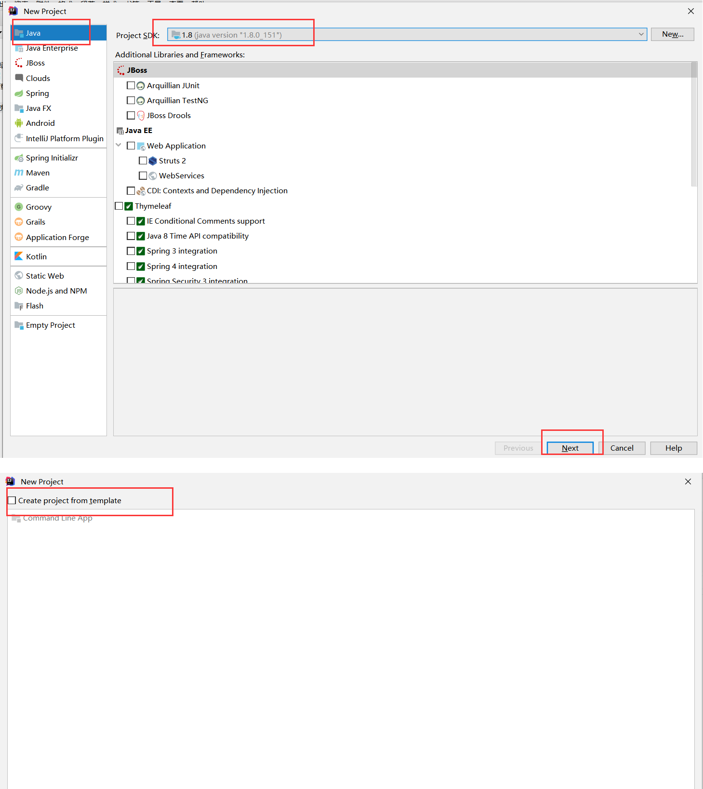The image size is (703, 789).
Task: Choose the Spring leaf icon
Action: 19,93
